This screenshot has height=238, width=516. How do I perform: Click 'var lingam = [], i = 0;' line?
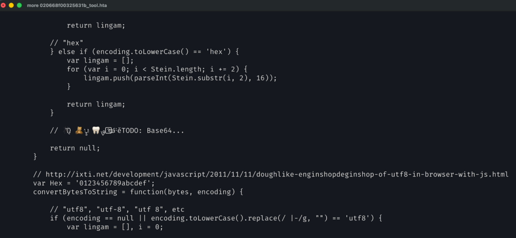tap(115, 227)
